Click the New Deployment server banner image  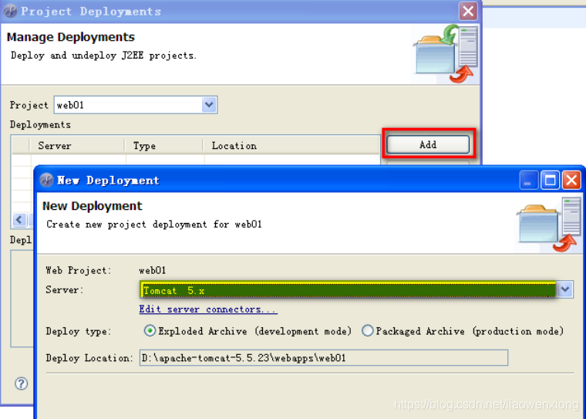(549, 225)
